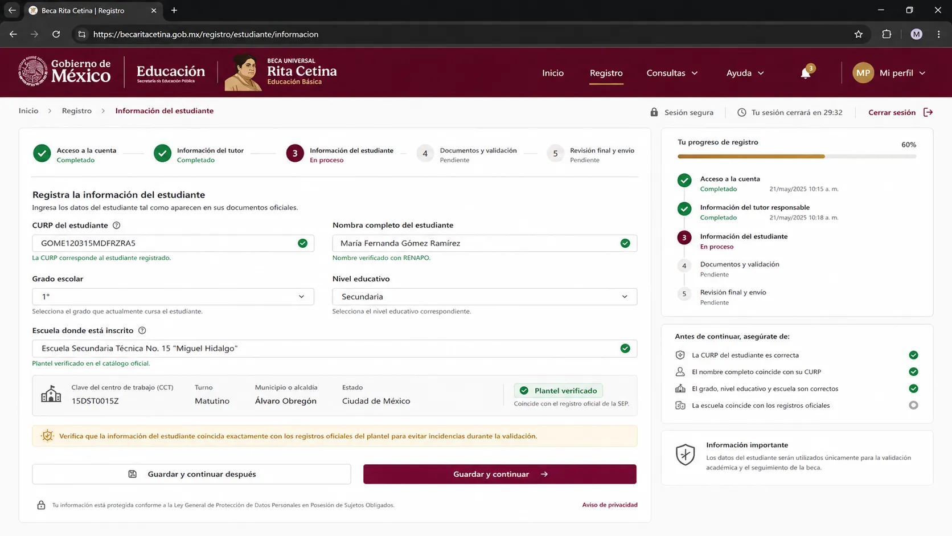952x536 pixels.
Task: Click sidebar item 'Información del tutor responsable'
Action: tap(754, 207)
